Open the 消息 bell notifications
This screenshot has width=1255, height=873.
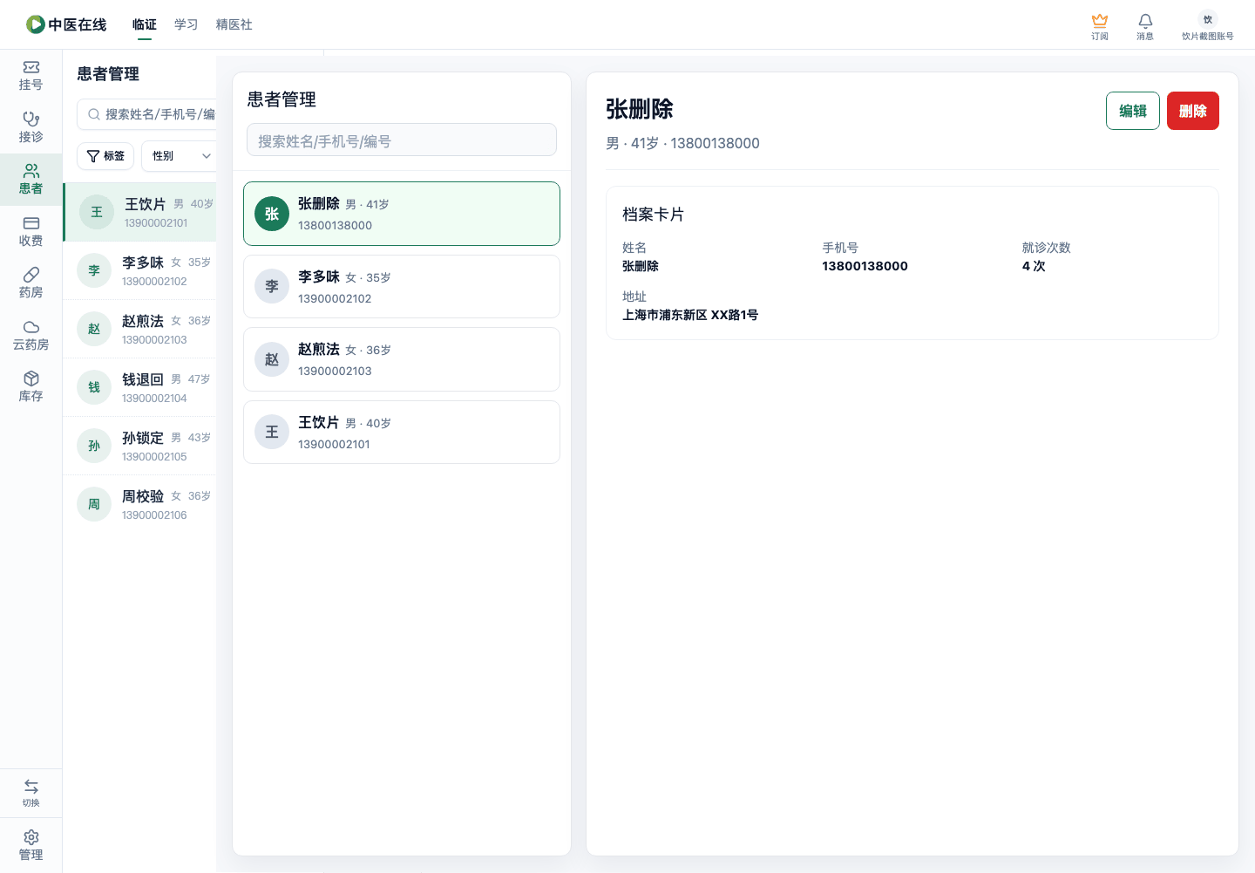[x=1145, y=20]
